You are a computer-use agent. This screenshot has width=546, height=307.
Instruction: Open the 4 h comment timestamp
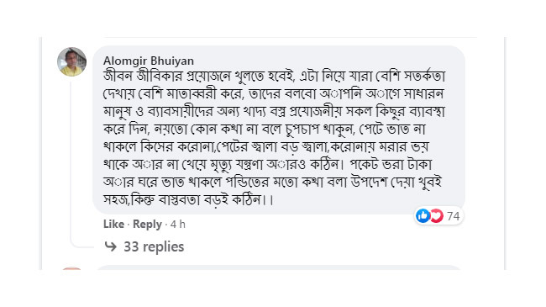point(178,225)
